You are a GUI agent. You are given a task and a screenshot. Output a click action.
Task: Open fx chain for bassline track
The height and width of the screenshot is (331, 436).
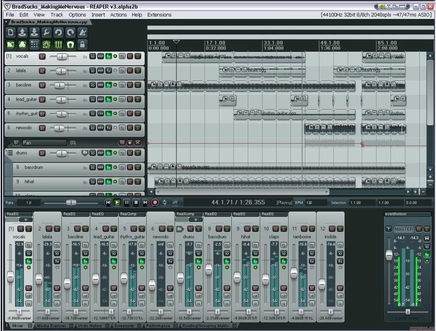click(109, 85)
